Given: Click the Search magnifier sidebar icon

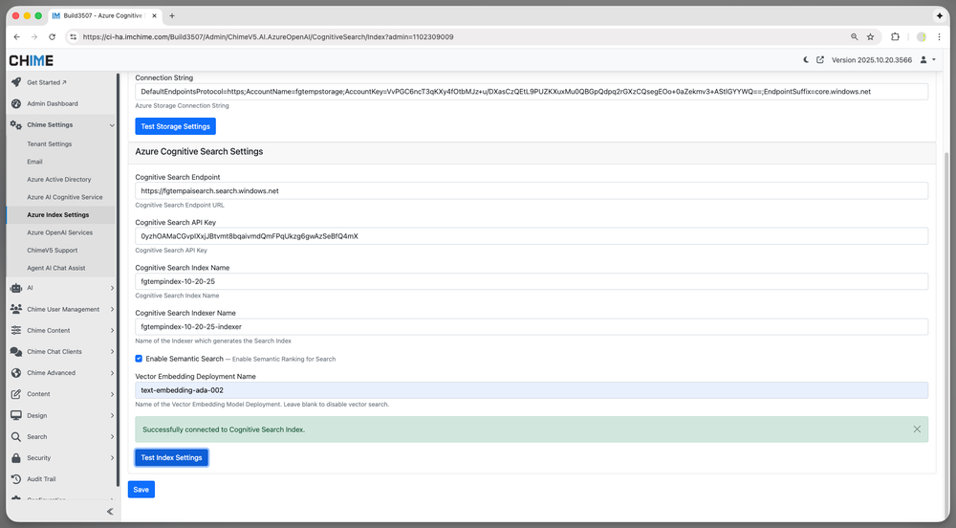Looking at the screenshot, I should [x=16, y=436].
